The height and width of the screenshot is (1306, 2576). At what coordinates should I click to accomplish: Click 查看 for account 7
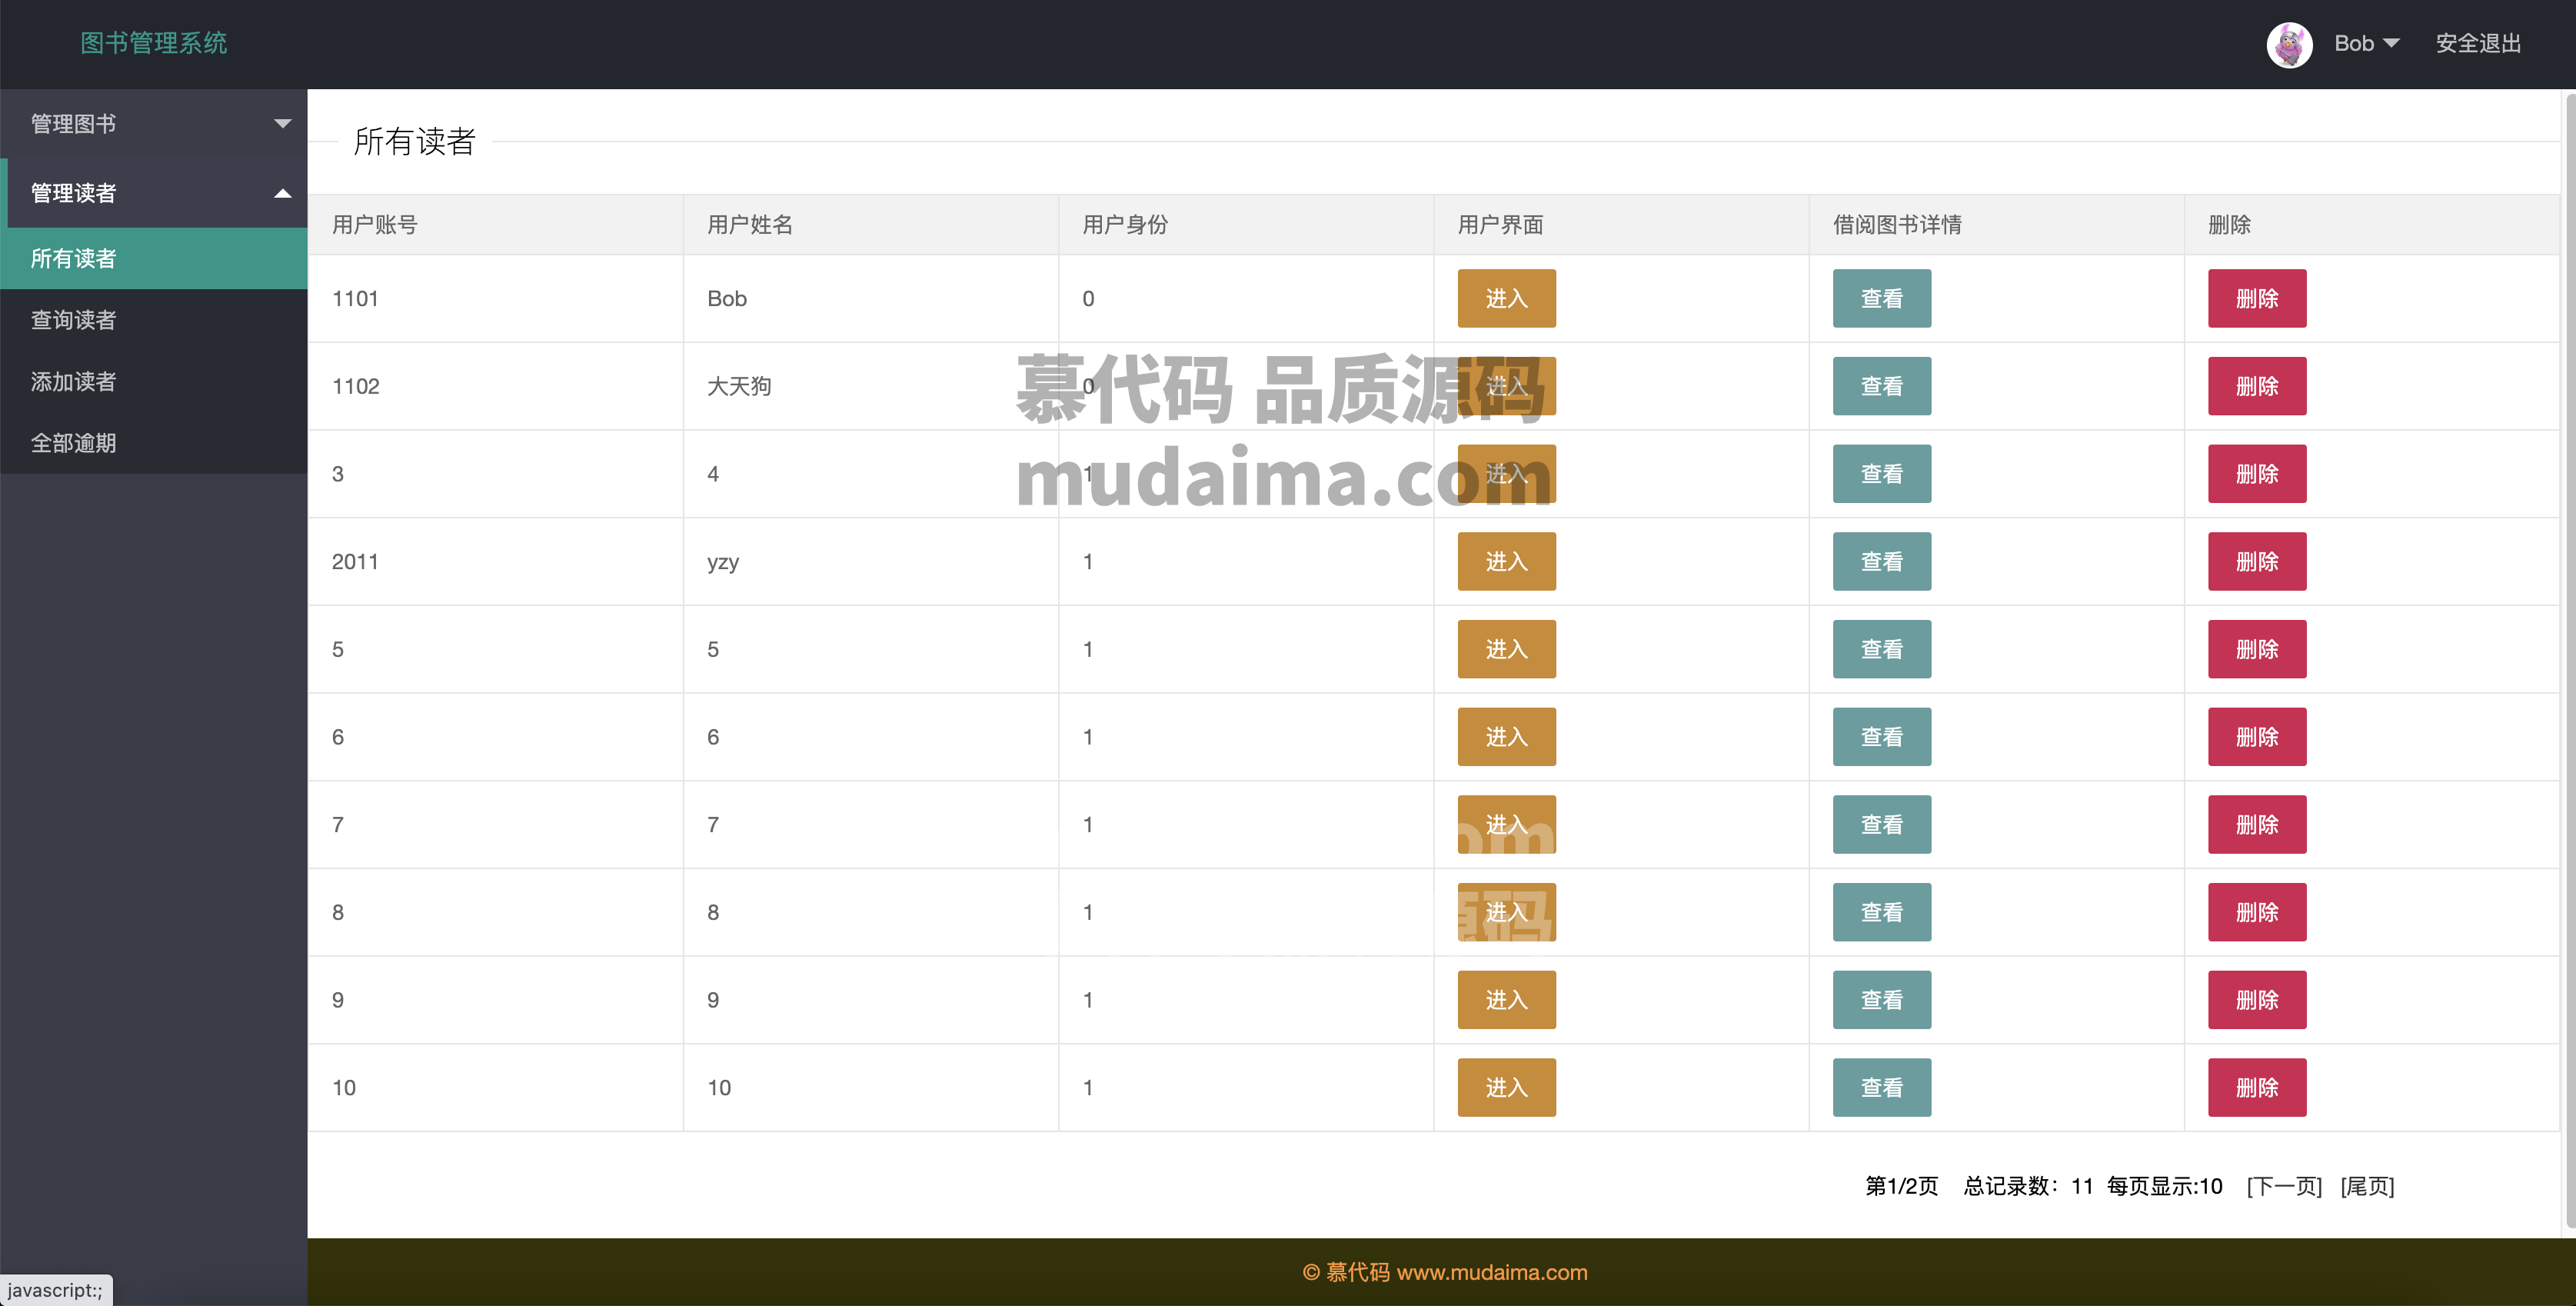(1881, 824)
